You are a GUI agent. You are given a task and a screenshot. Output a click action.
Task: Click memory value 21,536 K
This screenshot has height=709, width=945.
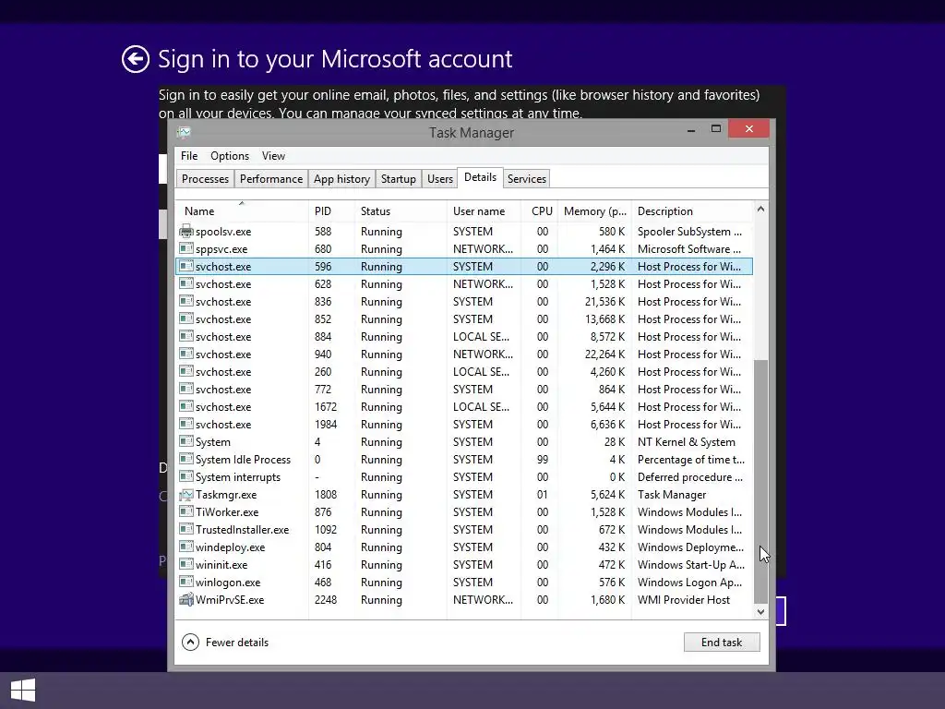(x=604, y=302)
